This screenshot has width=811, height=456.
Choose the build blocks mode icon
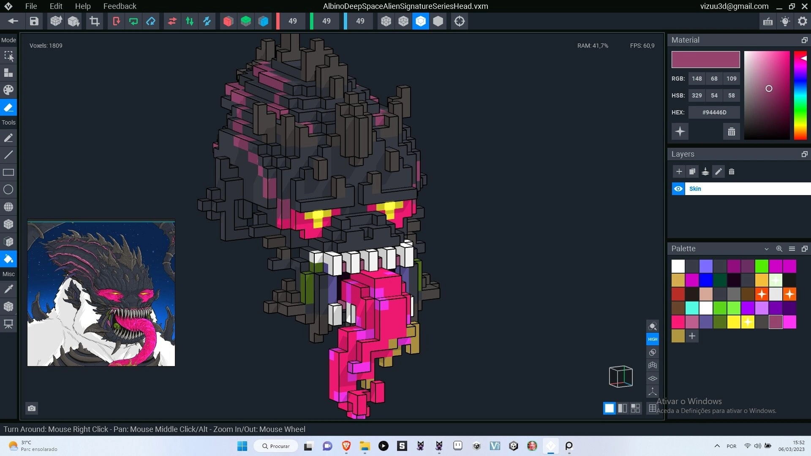pyautogui.click(x=8, y=73)
